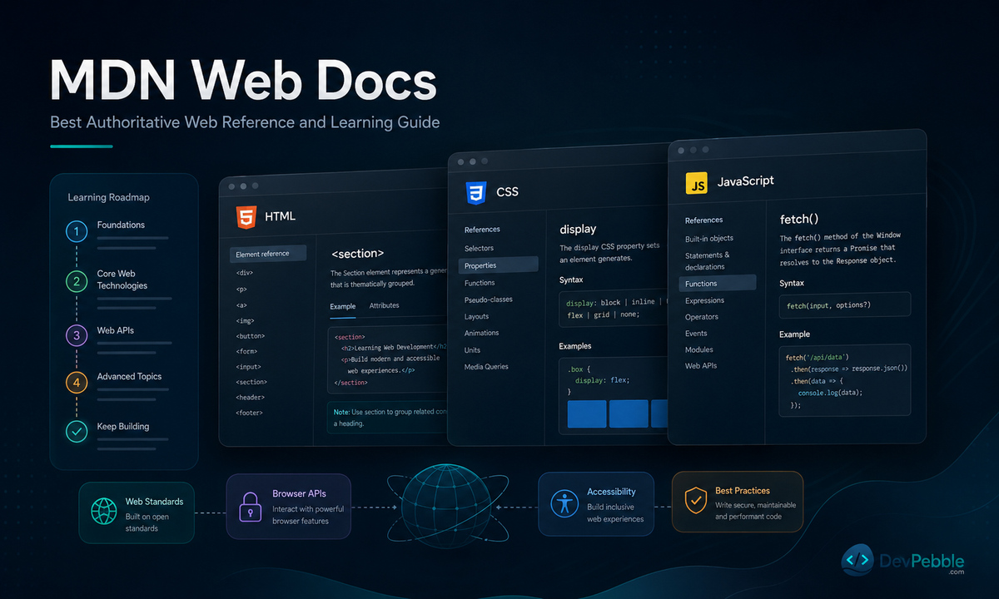Click the Best Practices card
999x599 pixels.
738,502
